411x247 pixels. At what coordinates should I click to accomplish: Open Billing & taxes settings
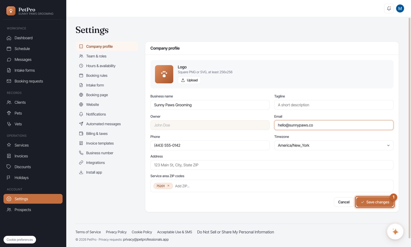pyautogui.click(x=107, y=134)
